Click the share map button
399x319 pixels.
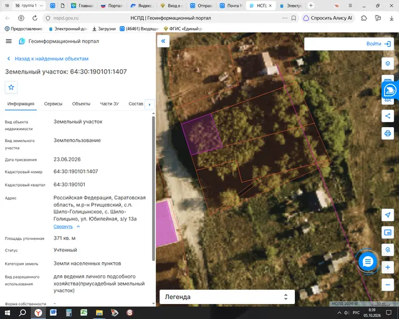(x=388, y=116)
